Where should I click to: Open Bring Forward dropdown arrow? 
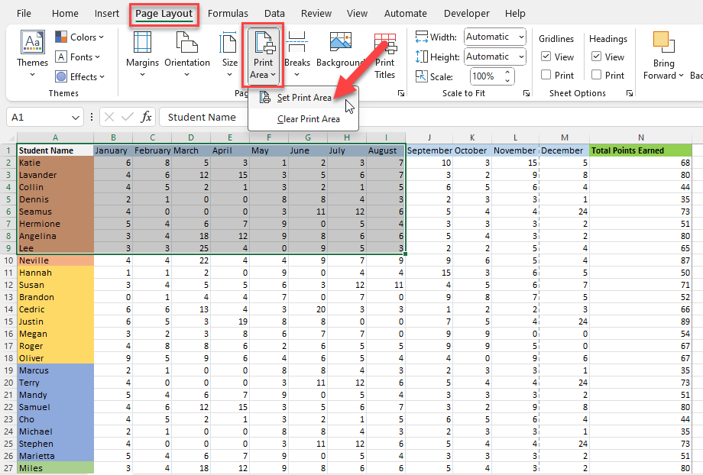(x=681, y=76)
